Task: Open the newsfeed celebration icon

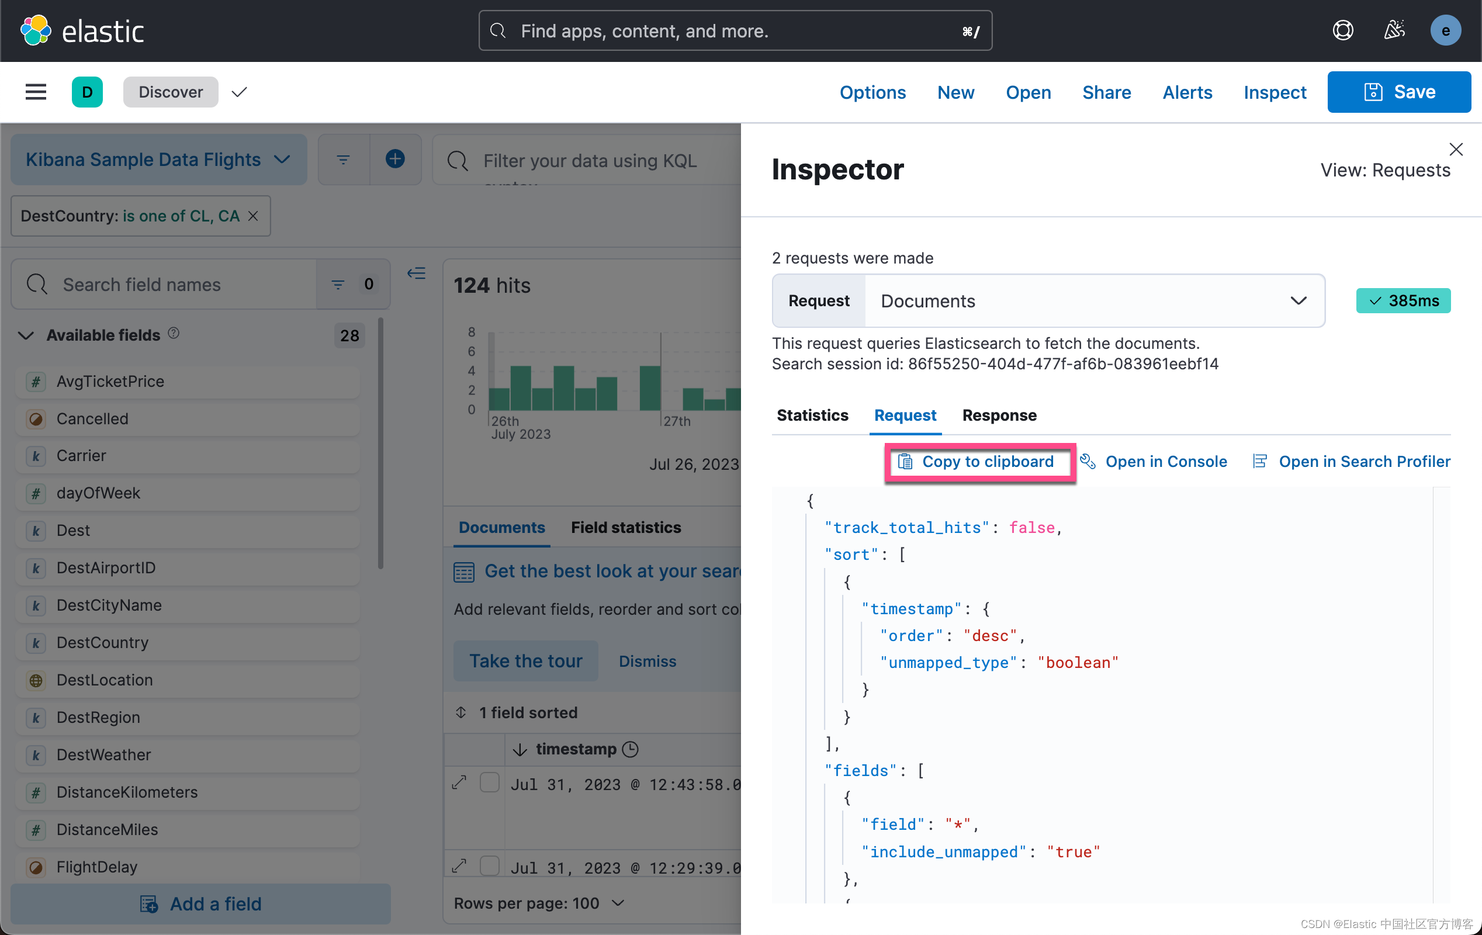Action: [x=1394, y=31]
